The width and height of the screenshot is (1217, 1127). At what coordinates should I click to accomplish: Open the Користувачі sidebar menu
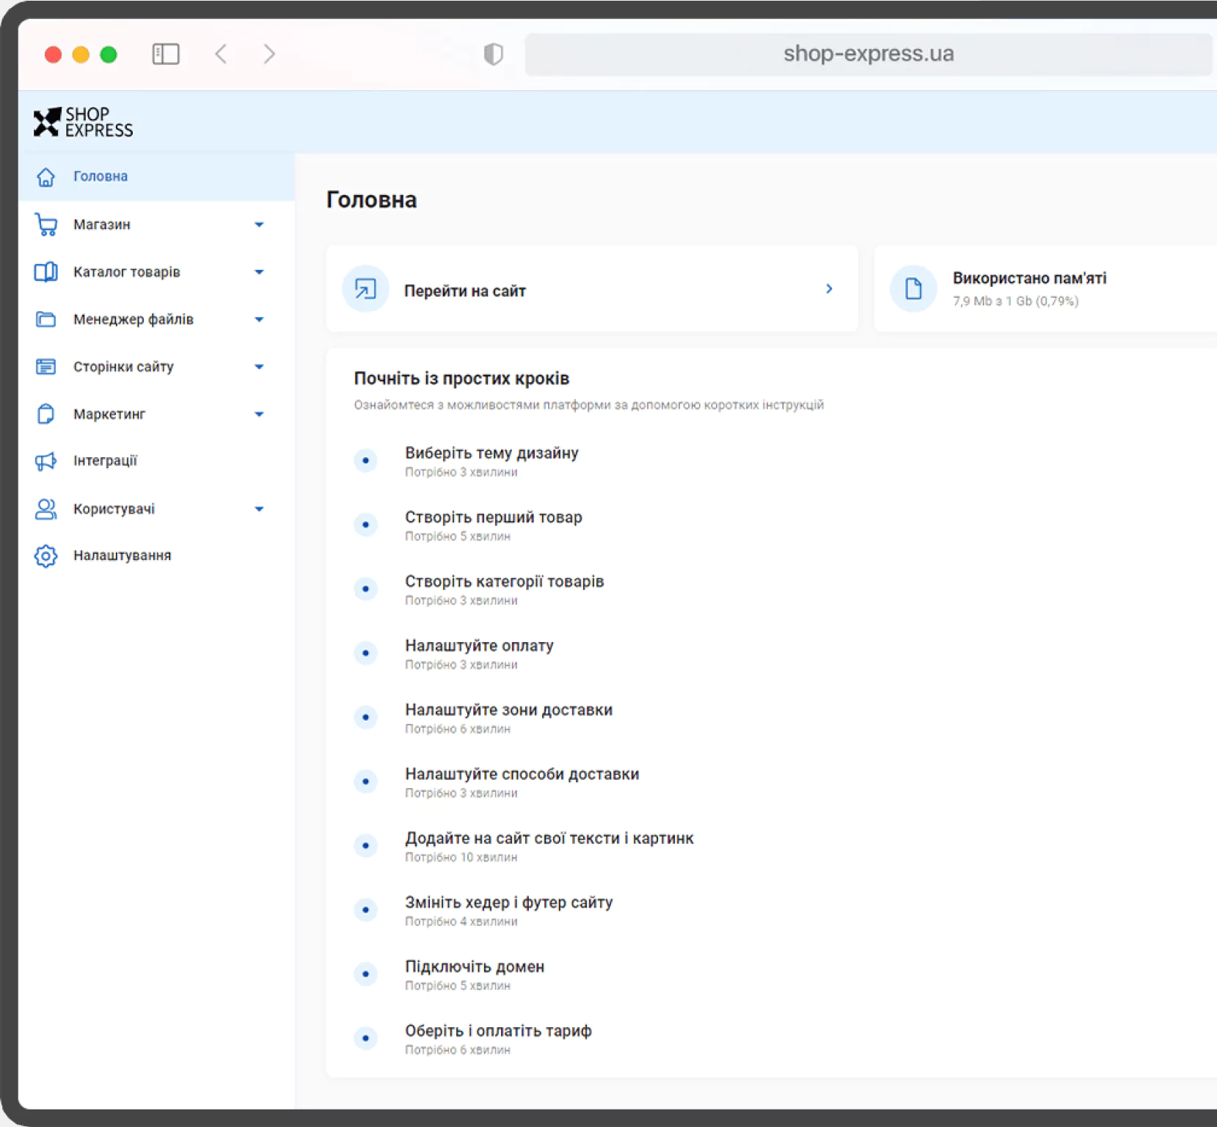click(x=156, y=508)
